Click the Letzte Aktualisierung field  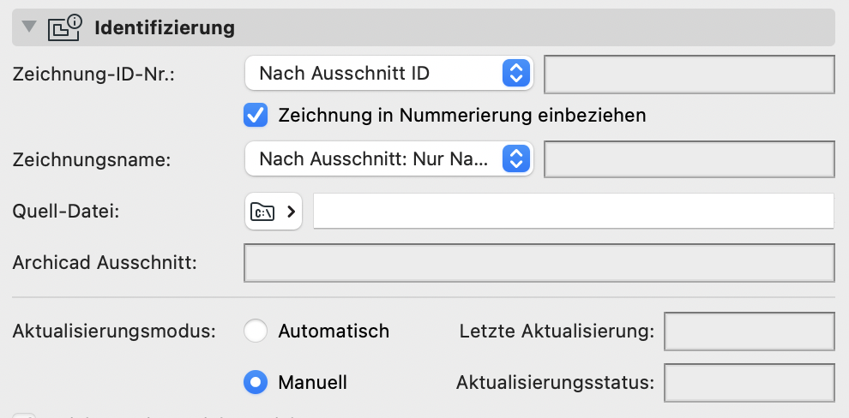point(750,331)
